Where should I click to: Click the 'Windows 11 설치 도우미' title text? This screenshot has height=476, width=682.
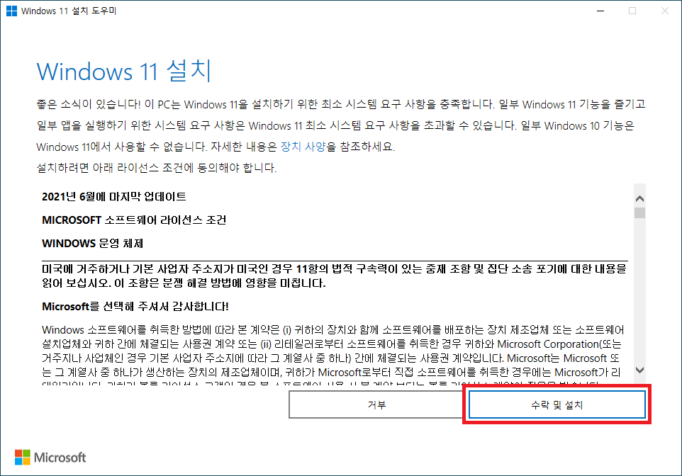pos(69,11)
